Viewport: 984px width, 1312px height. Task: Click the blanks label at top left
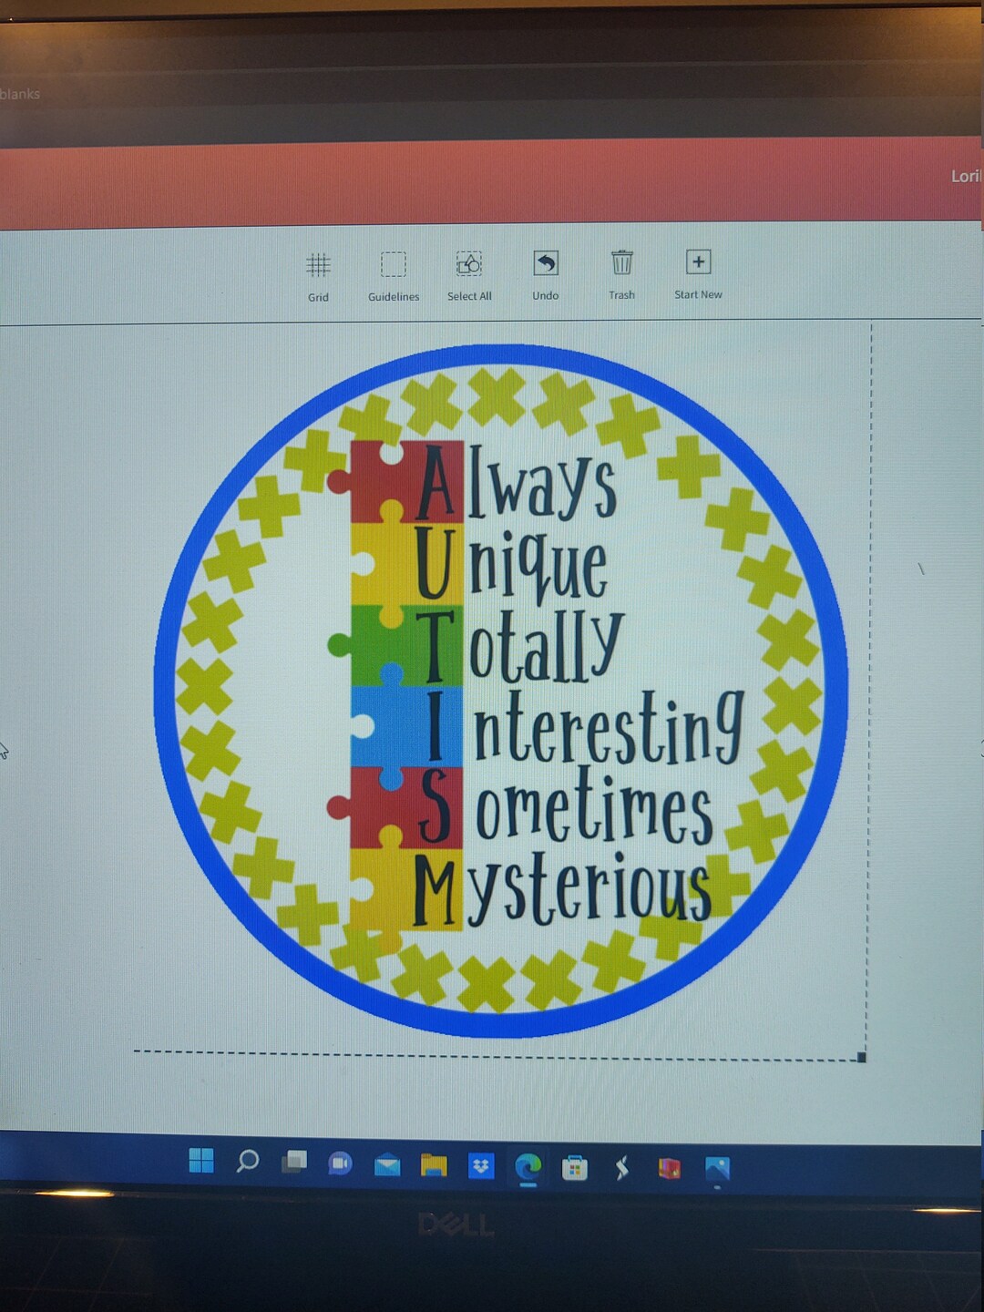[x=20, y=93]
